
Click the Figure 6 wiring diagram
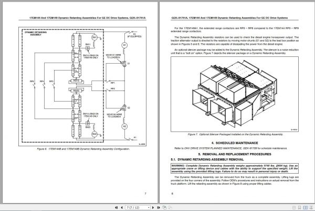[82, 87]
